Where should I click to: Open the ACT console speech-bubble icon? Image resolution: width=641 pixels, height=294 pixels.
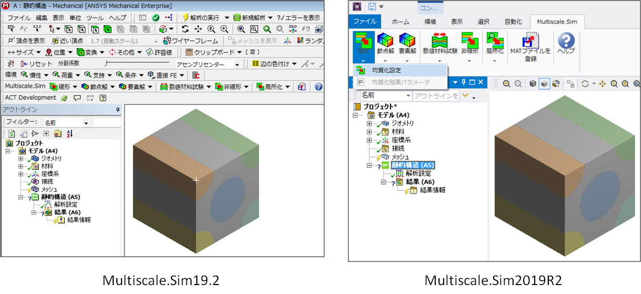(77, 98)
